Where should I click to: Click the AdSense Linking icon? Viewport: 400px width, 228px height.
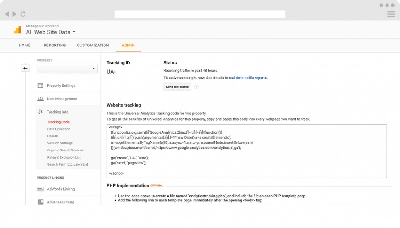point(41,202)
